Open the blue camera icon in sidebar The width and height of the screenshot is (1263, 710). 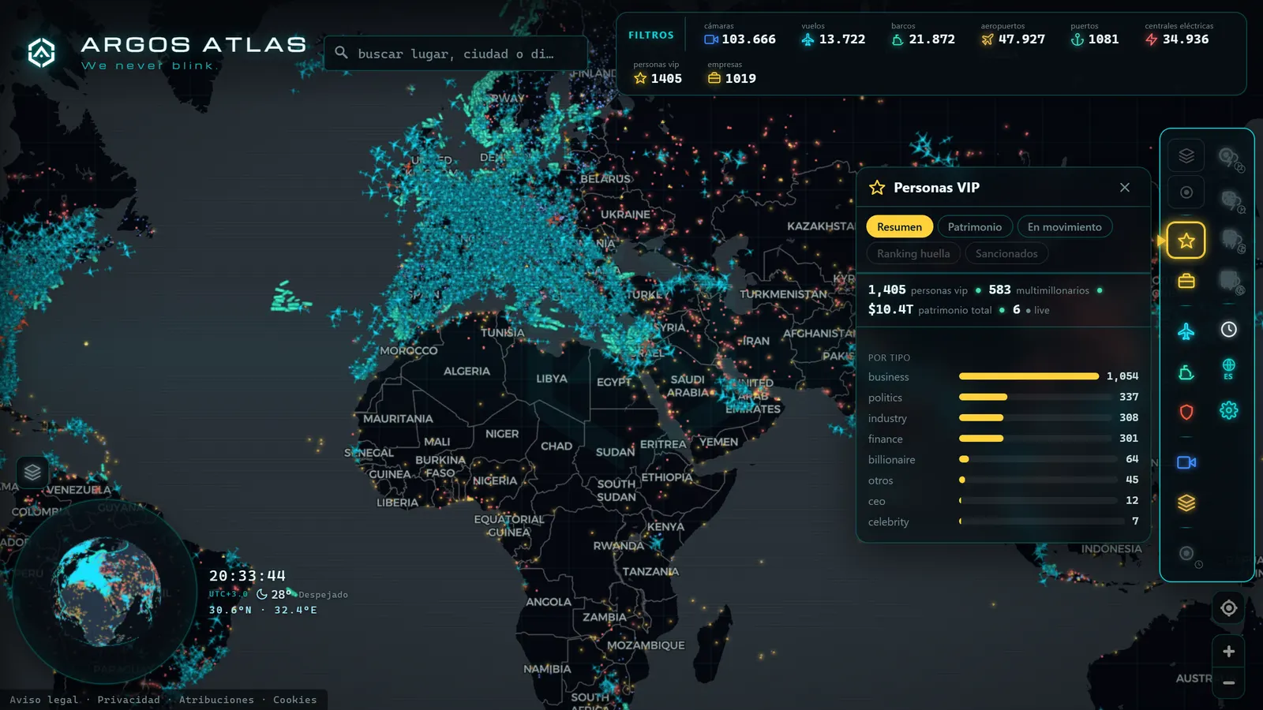point(1186,462)
